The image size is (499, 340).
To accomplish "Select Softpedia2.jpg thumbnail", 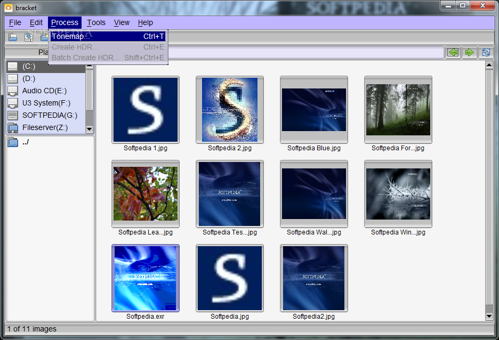I will (314, 278).
